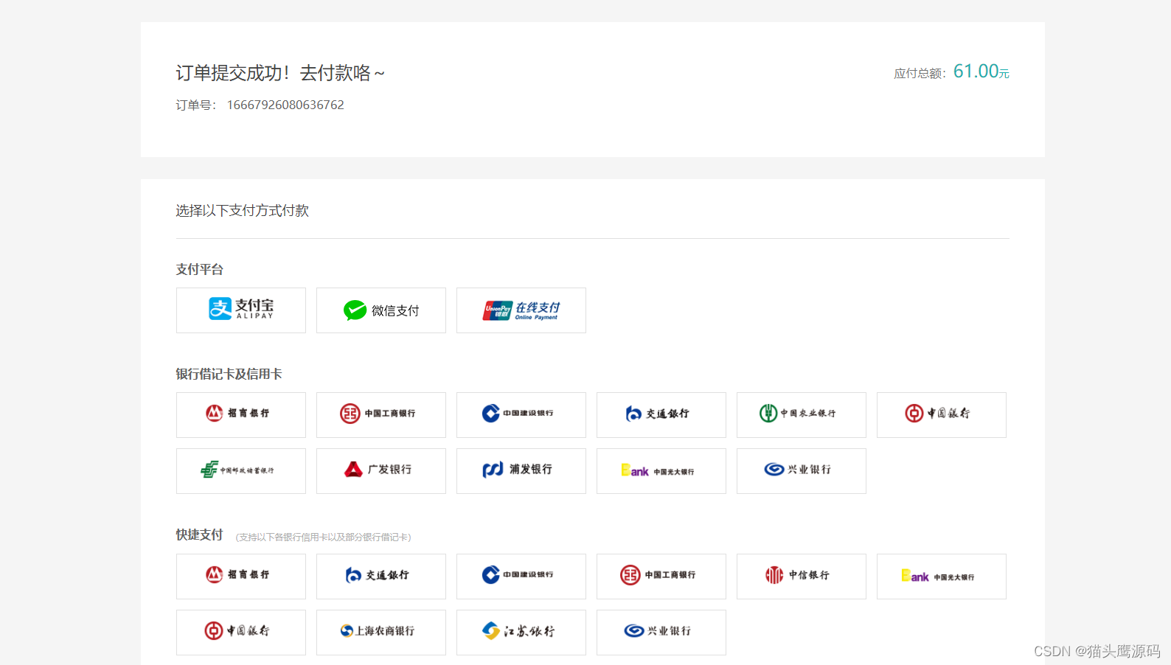
Task: Click the 银行借记卡及信用卡 section heading
Action: (229, 374)
